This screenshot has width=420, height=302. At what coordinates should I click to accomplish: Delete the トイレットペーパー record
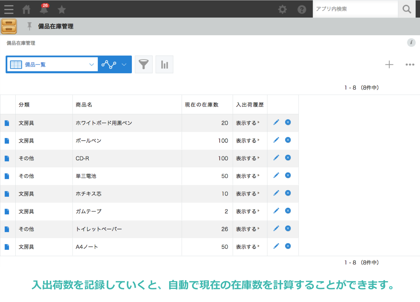[288, 228]
